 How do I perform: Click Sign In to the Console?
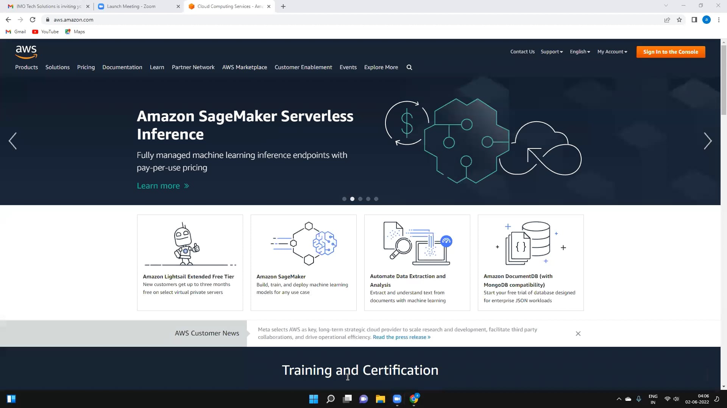[671, 52]
